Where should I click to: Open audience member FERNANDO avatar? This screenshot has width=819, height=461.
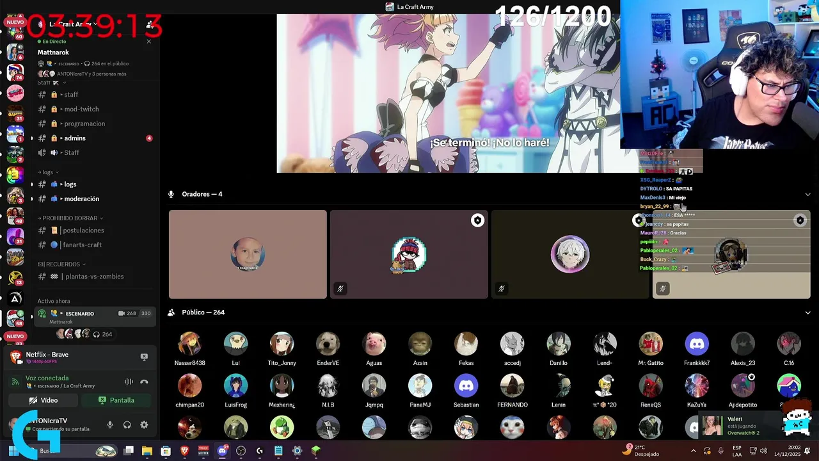coord(512,386)
